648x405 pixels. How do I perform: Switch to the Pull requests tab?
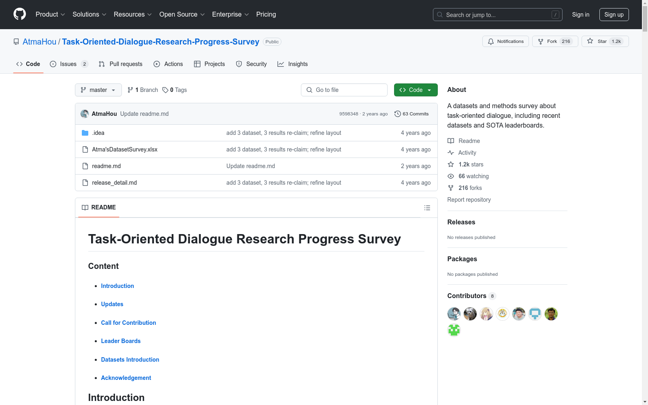coord(121,64)
